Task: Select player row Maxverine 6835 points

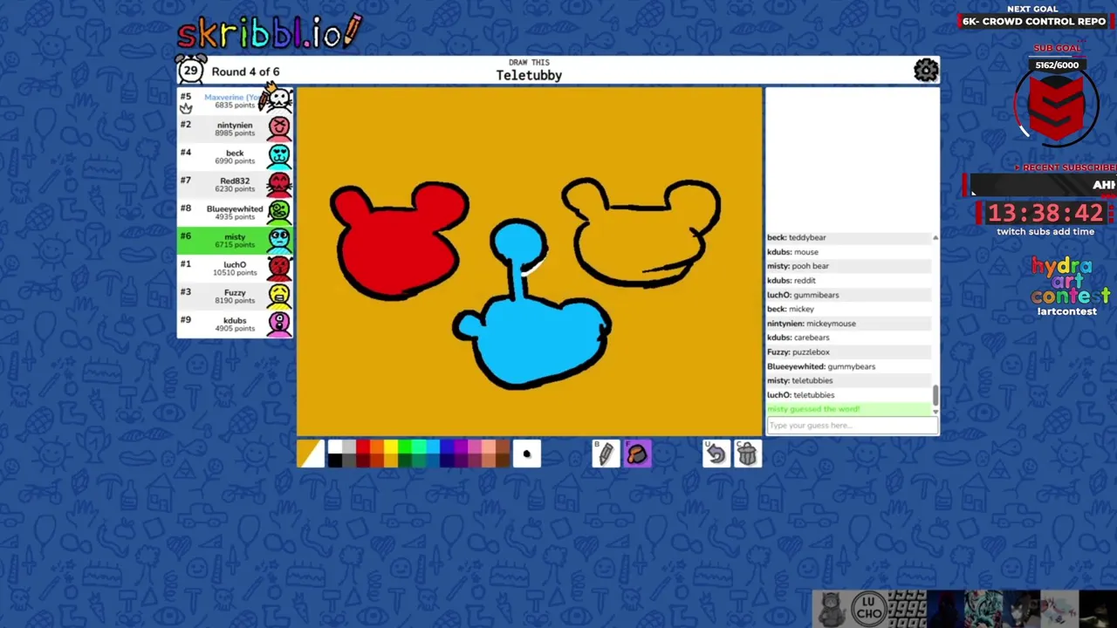Action: (x=235, y=101)
